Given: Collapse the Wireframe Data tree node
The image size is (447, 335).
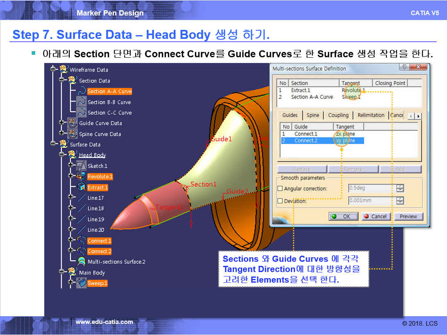Looking at the screenshot, I should [53, 70].
